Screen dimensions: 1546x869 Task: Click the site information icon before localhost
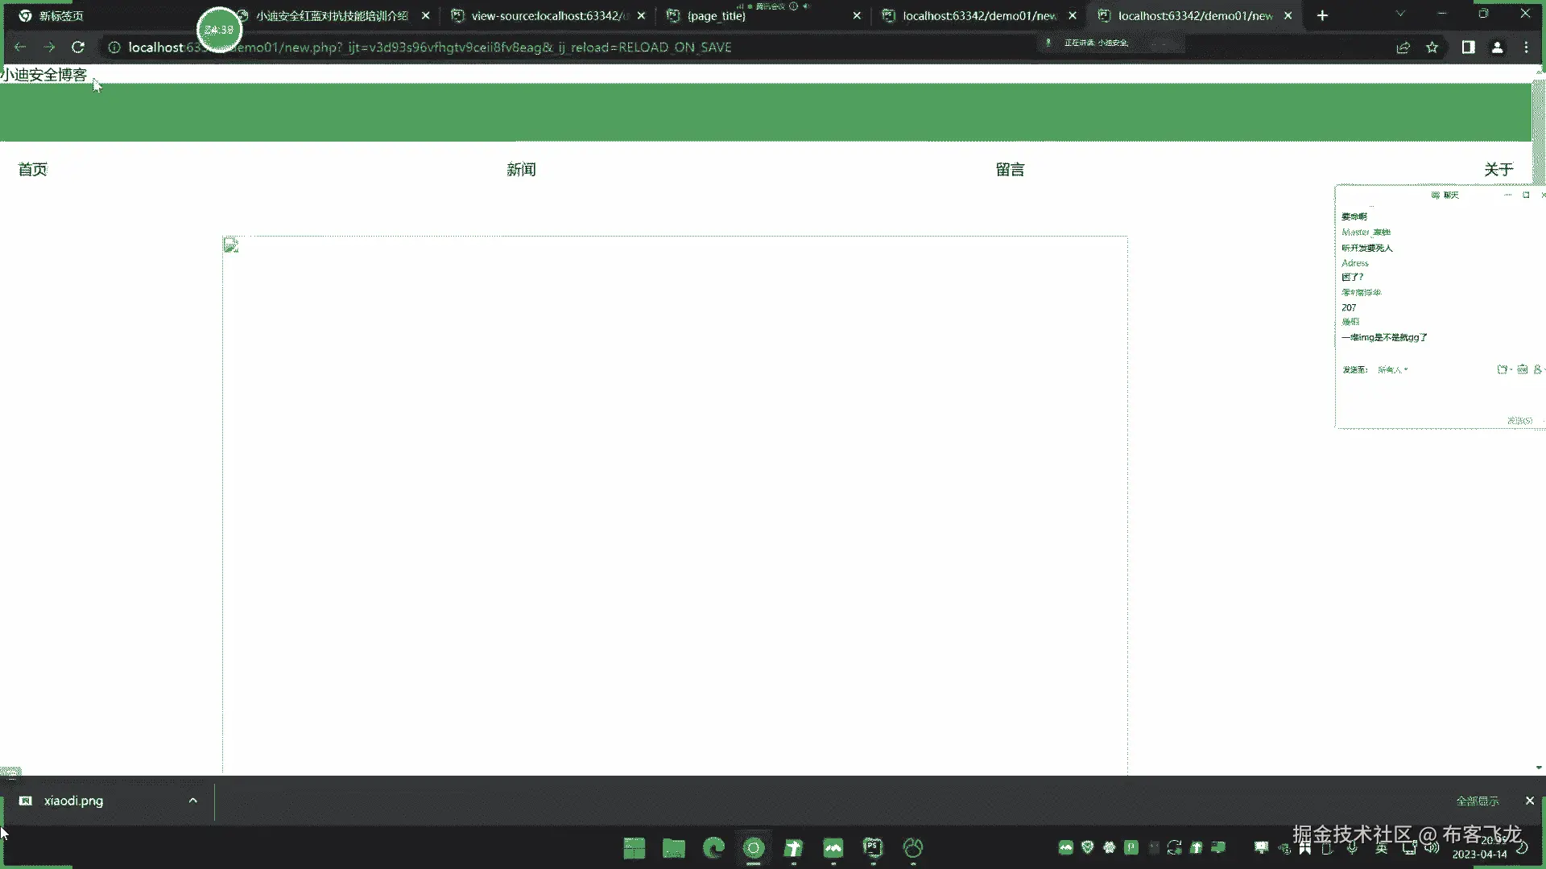pos(114,47)
